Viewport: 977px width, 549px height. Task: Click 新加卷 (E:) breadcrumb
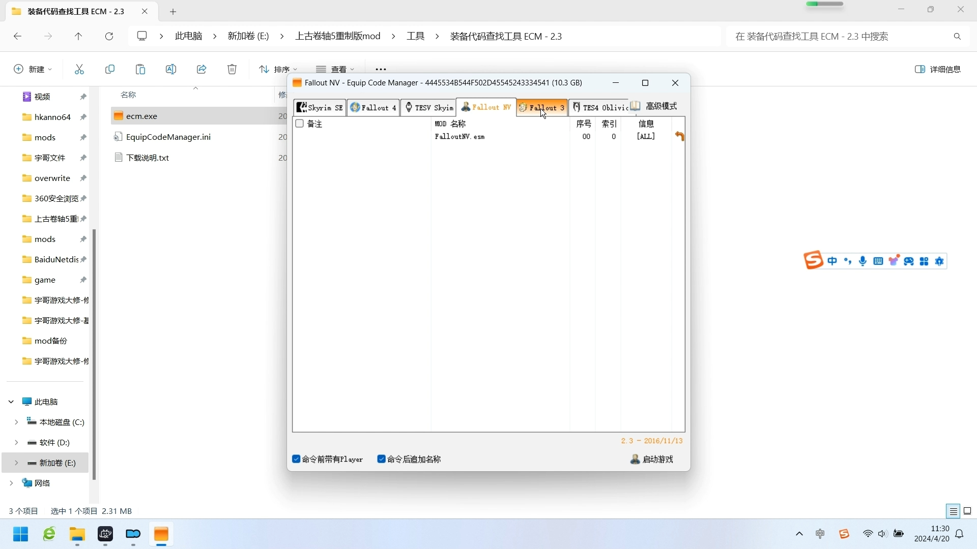point(248,36)
